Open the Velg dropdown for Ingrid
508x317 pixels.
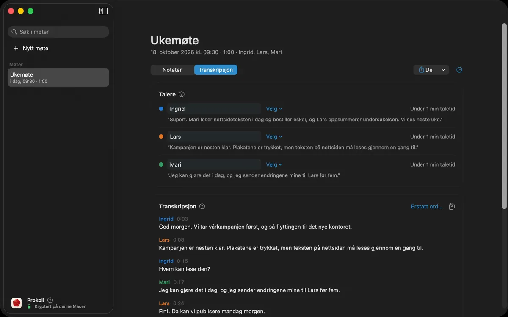tap(274, 109)
